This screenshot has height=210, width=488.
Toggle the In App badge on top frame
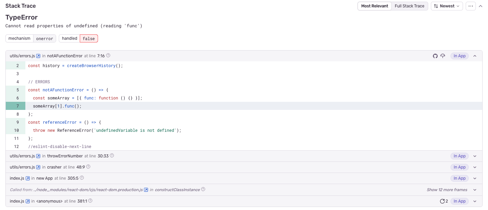tap(459, 56)
